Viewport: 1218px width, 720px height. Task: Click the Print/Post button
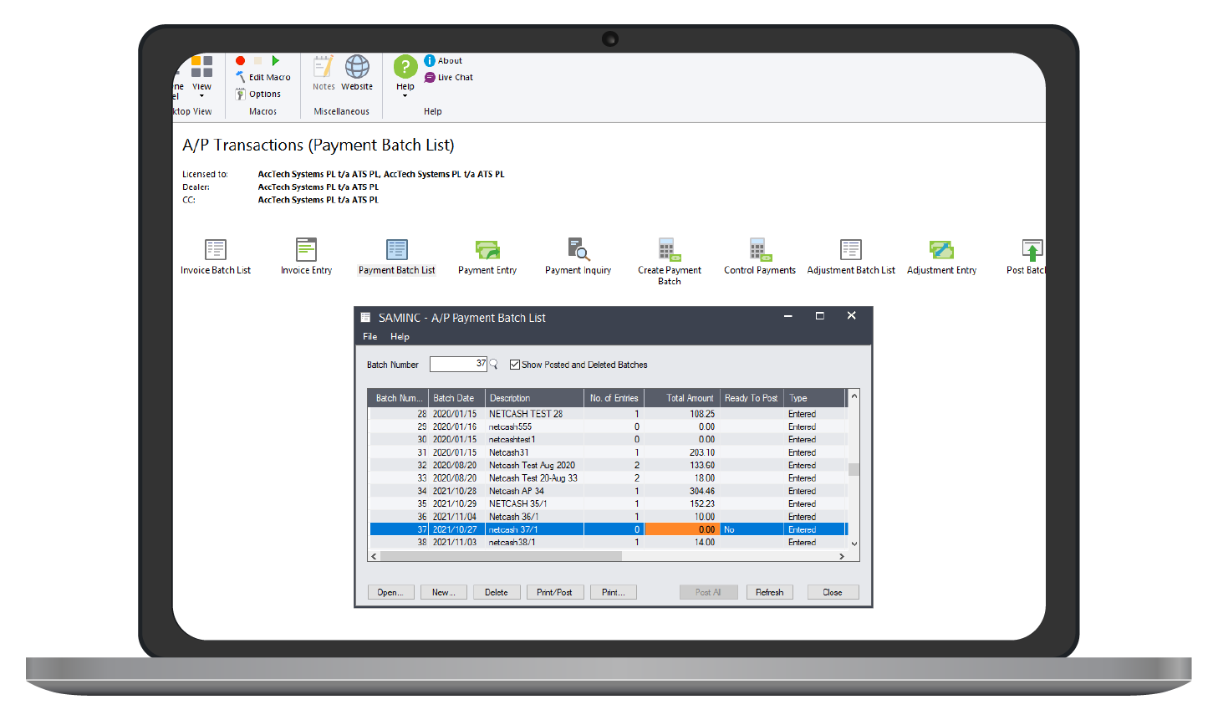554,592
